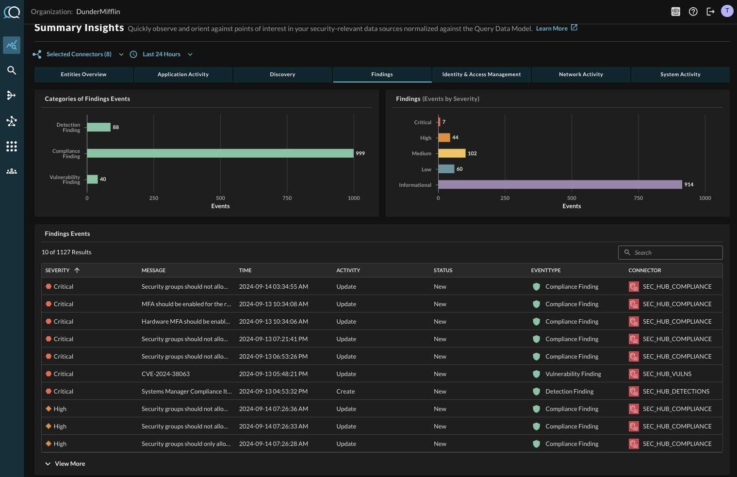Expand the Selected Connectors (8) dropdown

pyautogui.click(x=79, y=54)
